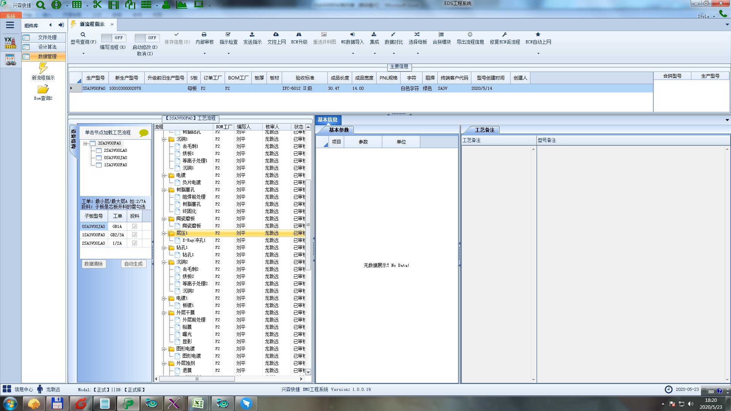Collapse the 外层干膜 folder node
731x411 pixels.
coord(164,313)
